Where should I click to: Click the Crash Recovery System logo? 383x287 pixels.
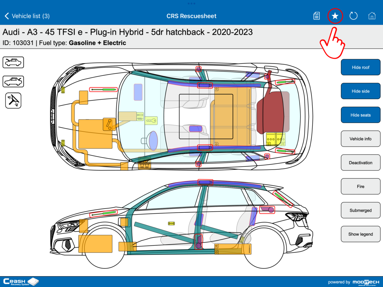click(21, 282)
